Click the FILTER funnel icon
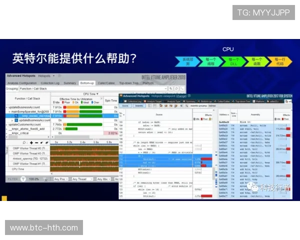The height and width of the screenshot is (240, 300). pyautogui.click(x=23, y=179)
